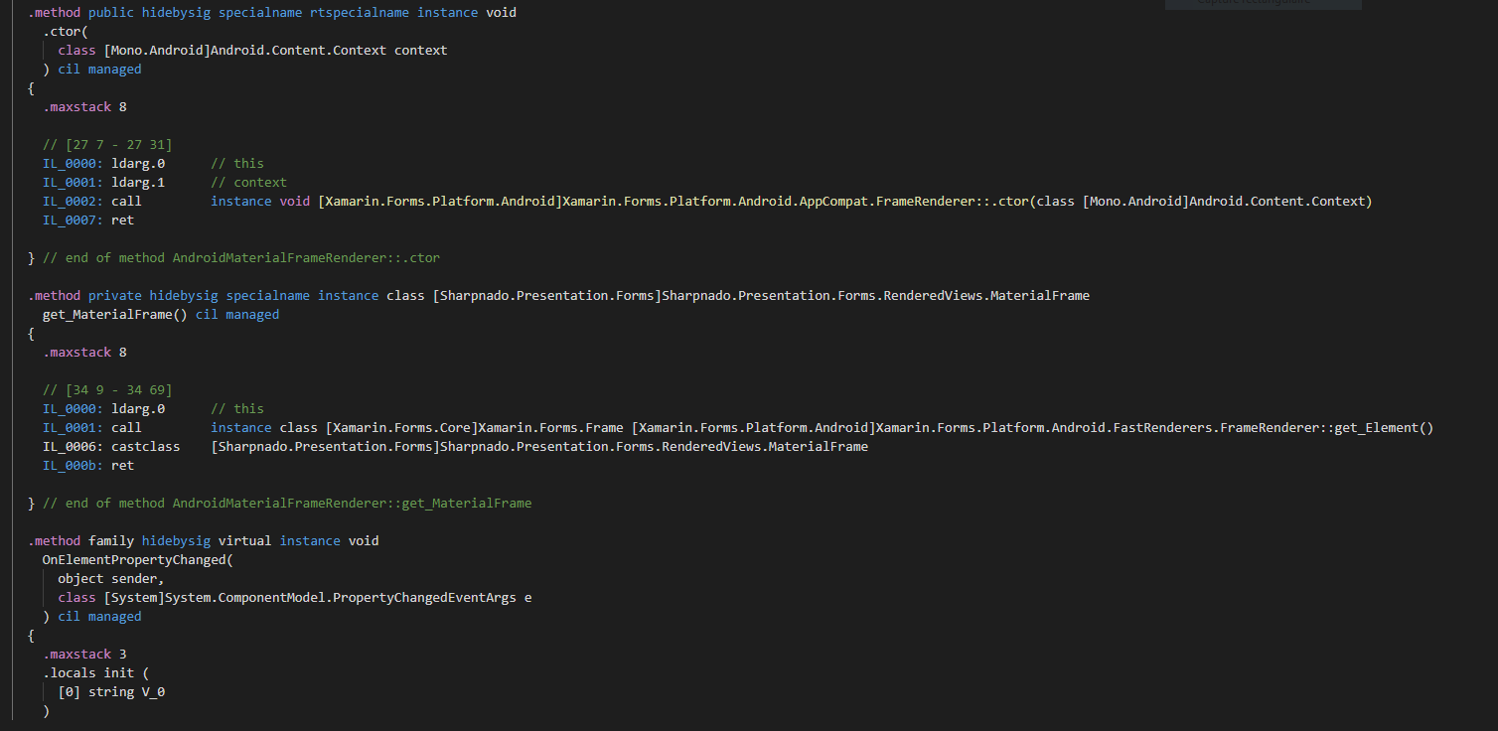
Task: Click the object sender parameter
Action: tap(110, 579)
